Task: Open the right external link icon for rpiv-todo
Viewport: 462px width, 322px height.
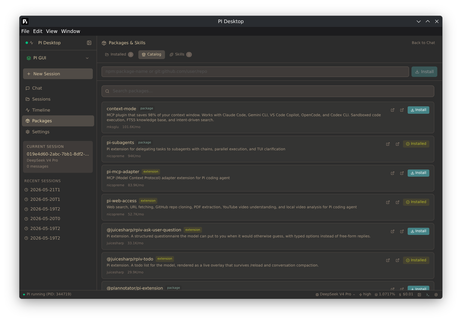Action: (x=397, y=260)
